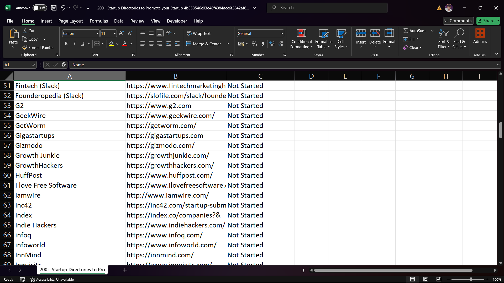
Task: Open the Add-ins pane
Action: click(x=480, y=36)
